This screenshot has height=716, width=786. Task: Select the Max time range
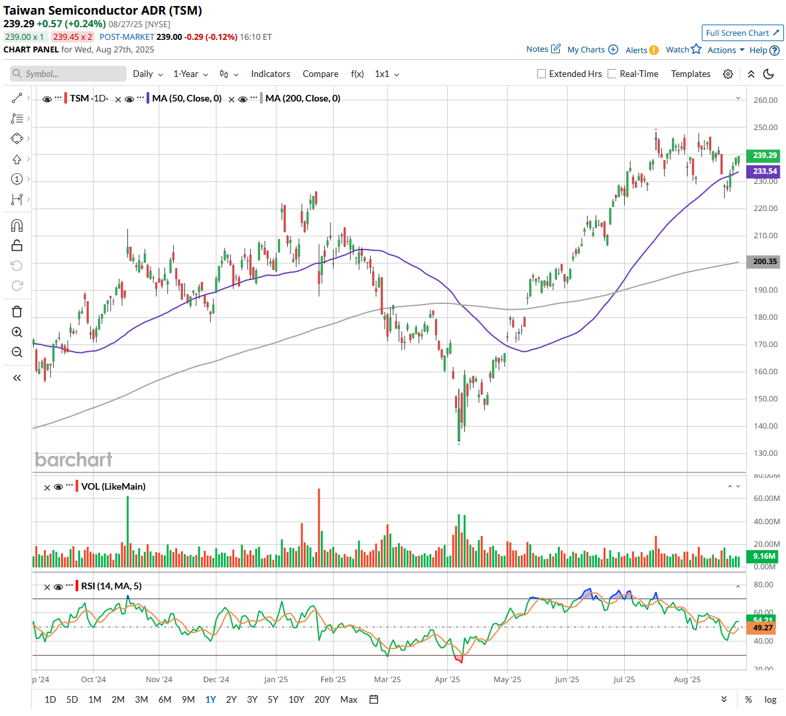[x=349, y=699]
